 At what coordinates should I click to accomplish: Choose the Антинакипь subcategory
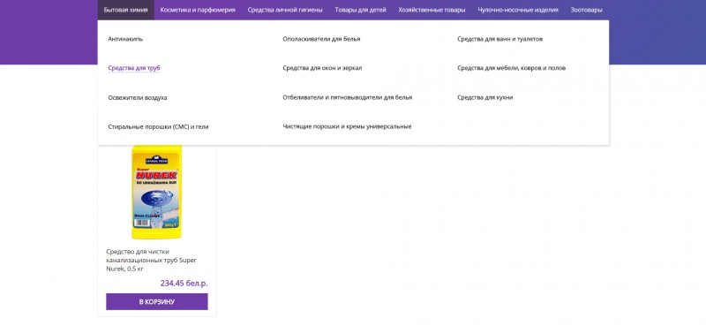pos(125,39)
